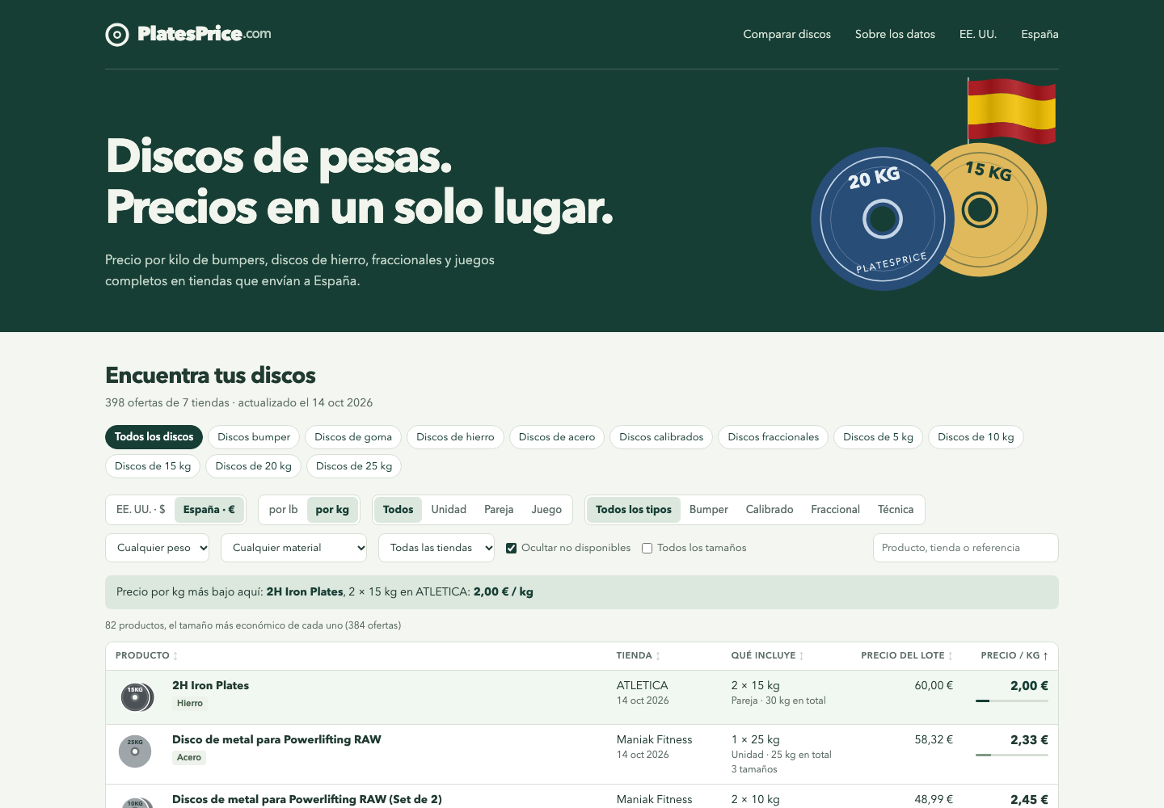Select Discos bumper filter chip
Image resolution: width=1164 pixels, height=808 pixels.
pos(254,437)
